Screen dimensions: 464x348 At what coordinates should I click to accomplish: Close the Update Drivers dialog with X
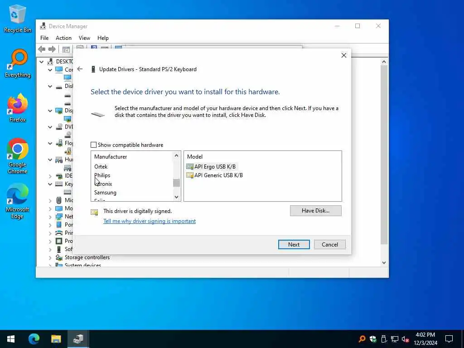[343, 55]
